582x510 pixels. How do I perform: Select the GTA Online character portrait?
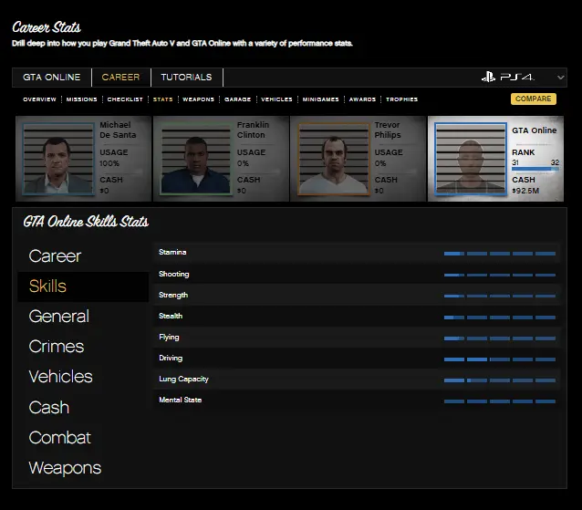coord(470,159)
